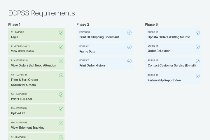
Task: Click the checkmark icon on the Login card
Action: [x=61, y=33]
